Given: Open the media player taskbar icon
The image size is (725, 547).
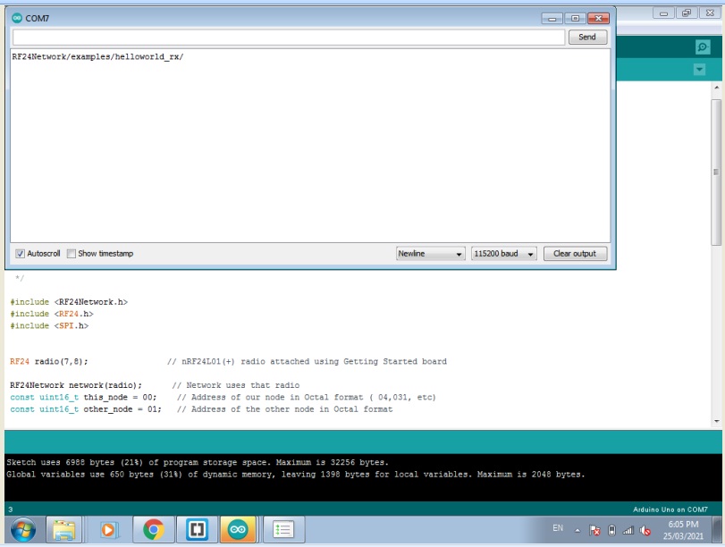Looking at the screenshot, I should [x=109, y=530].
